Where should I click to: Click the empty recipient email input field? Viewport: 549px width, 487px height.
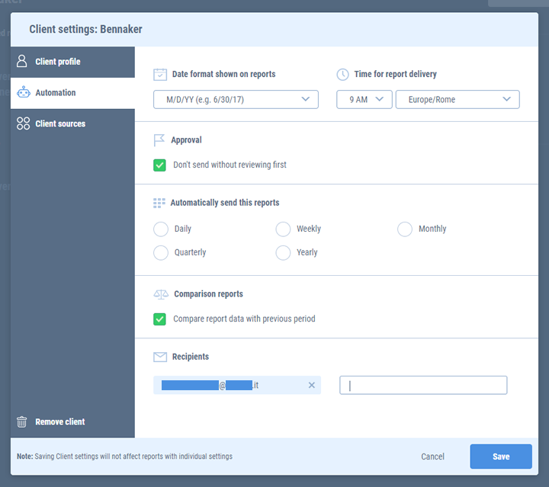click(423, 385)
